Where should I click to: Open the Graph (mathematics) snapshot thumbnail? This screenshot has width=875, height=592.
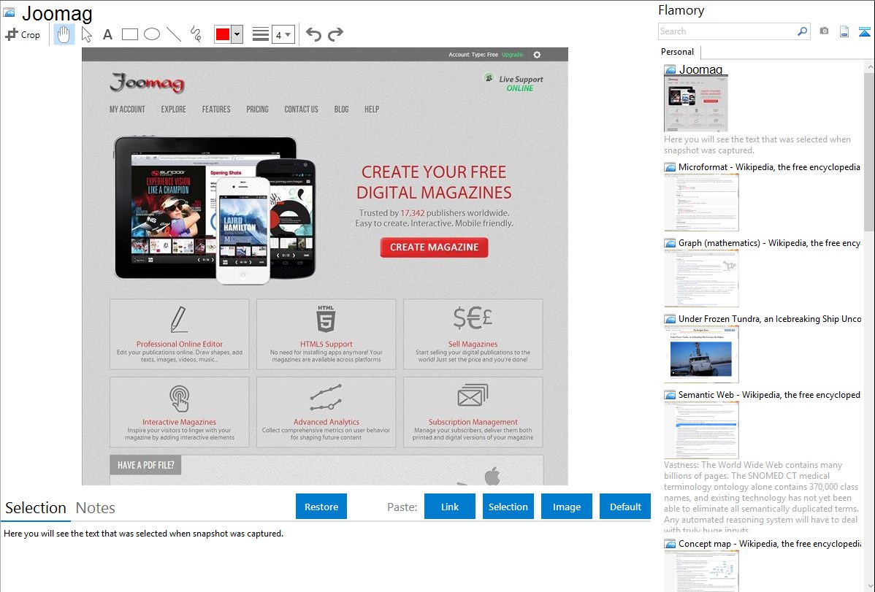[701, 278]
